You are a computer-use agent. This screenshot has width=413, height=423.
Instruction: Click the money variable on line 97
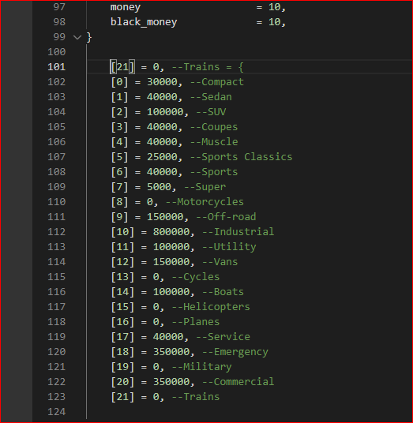(x=126, y=7)
